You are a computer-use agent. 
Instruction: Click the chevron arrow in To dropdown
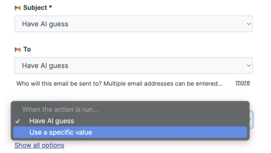pyautogui.click(x=249, y=66)
